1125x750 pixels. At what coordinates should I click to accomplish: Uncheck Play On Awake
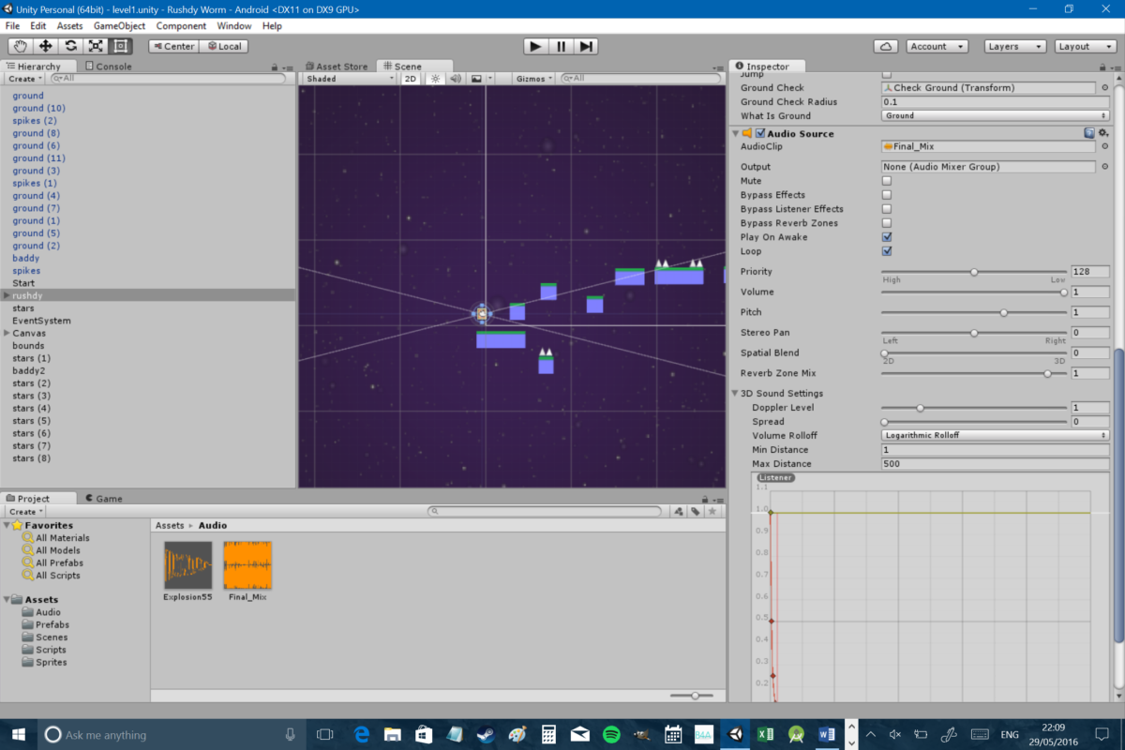tap(885, 237)
